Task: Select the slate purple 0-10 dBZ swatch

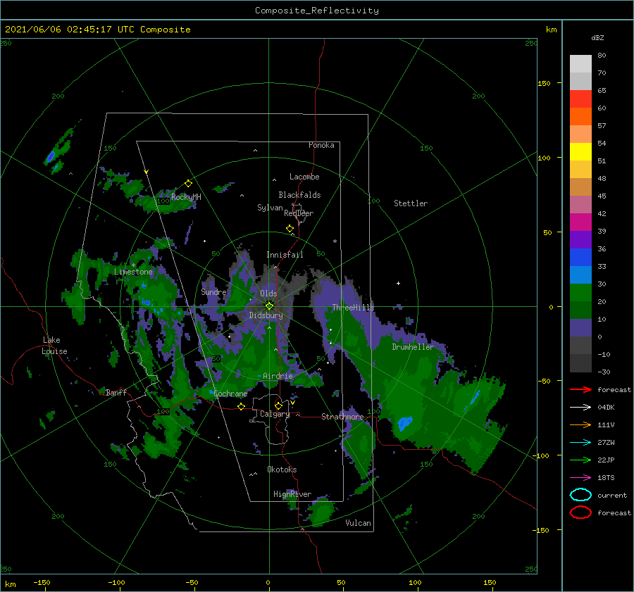Action: point(580,328)
